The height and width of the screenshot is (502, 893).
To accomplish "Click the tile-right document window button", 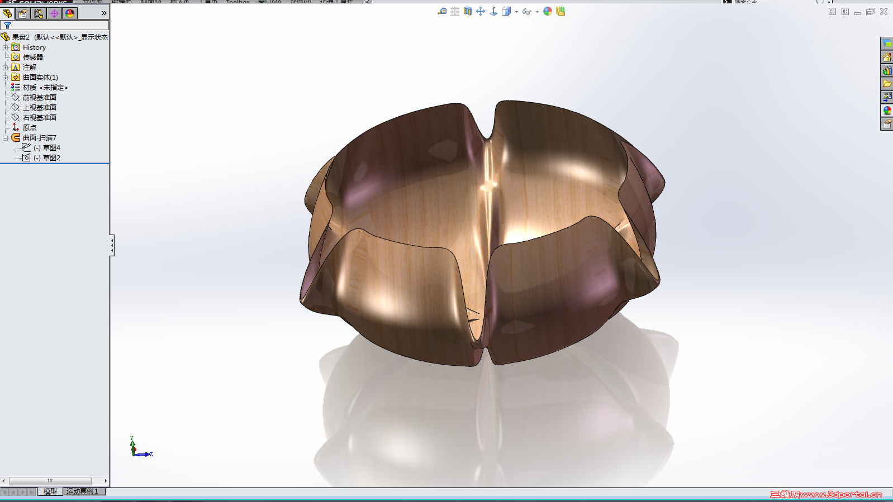I will [x=845, y=12].
